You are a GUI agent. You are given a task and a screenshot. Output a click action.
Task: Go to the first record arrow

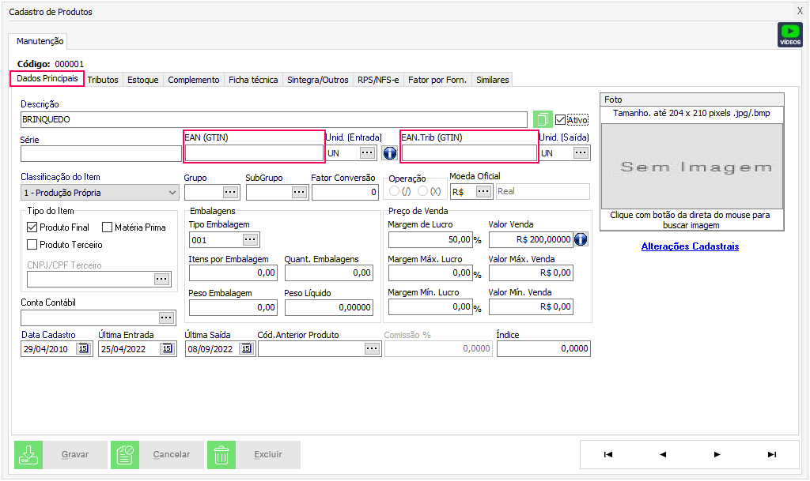608,454
